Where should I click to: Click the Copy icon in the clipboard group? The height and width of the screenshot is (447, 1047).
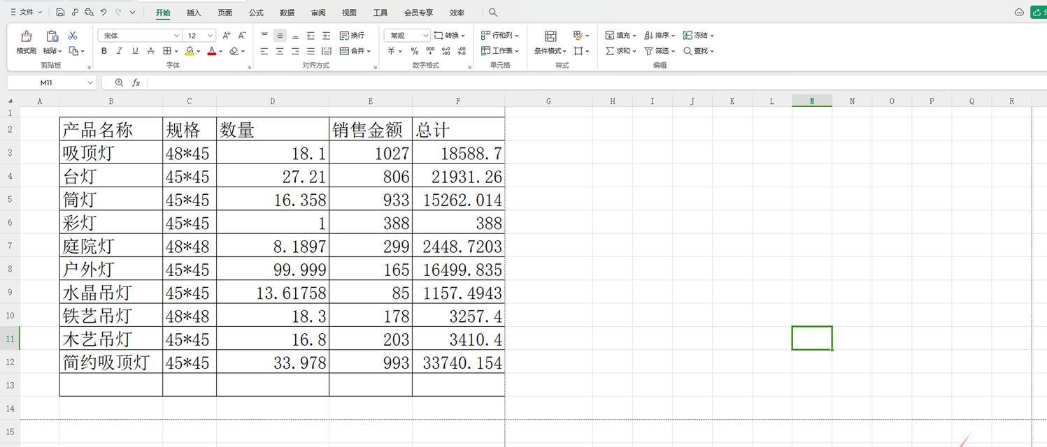tap(73, 51)
